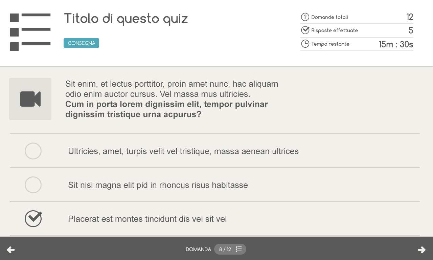This screenshot has height=260, width=433.
Task: Click the DOMANDA label in bottom bar
Action: [198, 250]
